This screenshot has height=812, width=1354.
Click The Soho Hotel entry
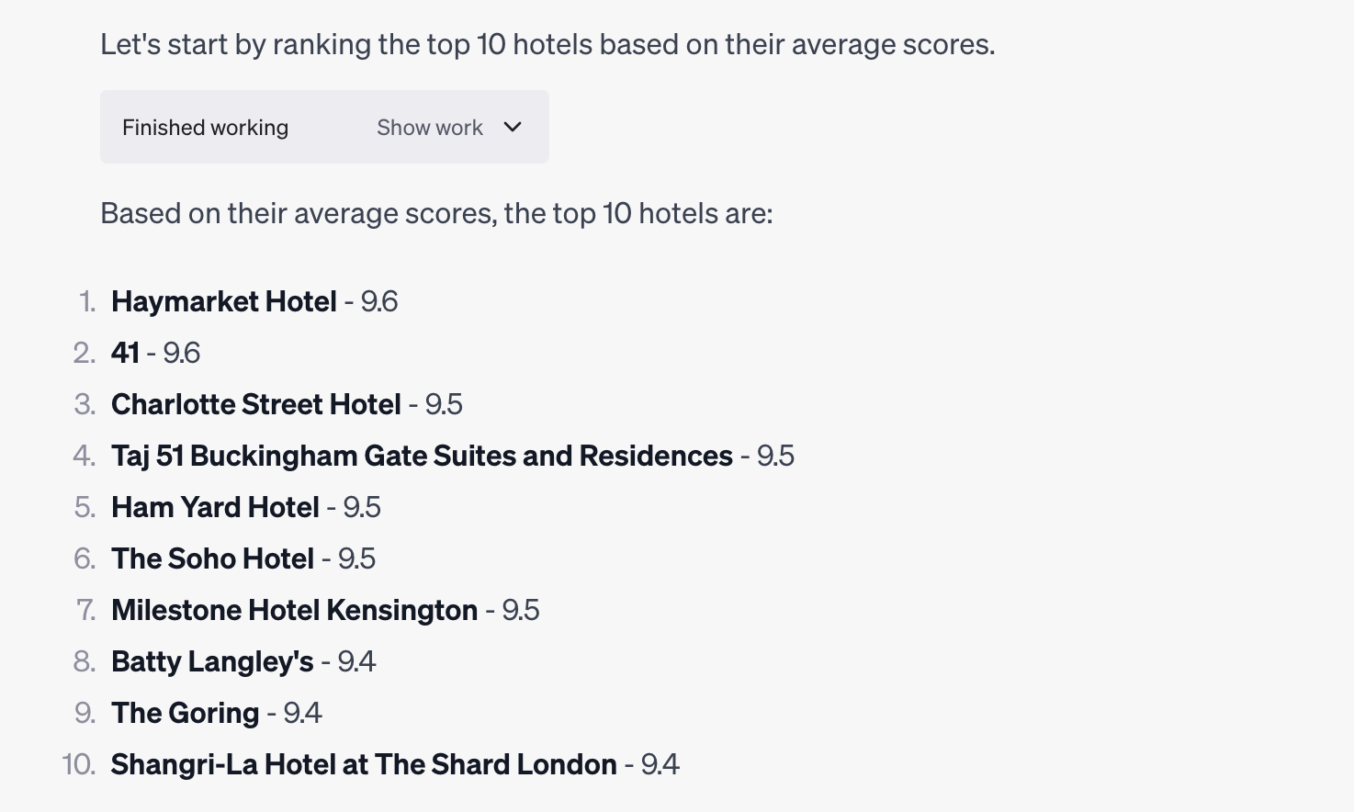213,558
